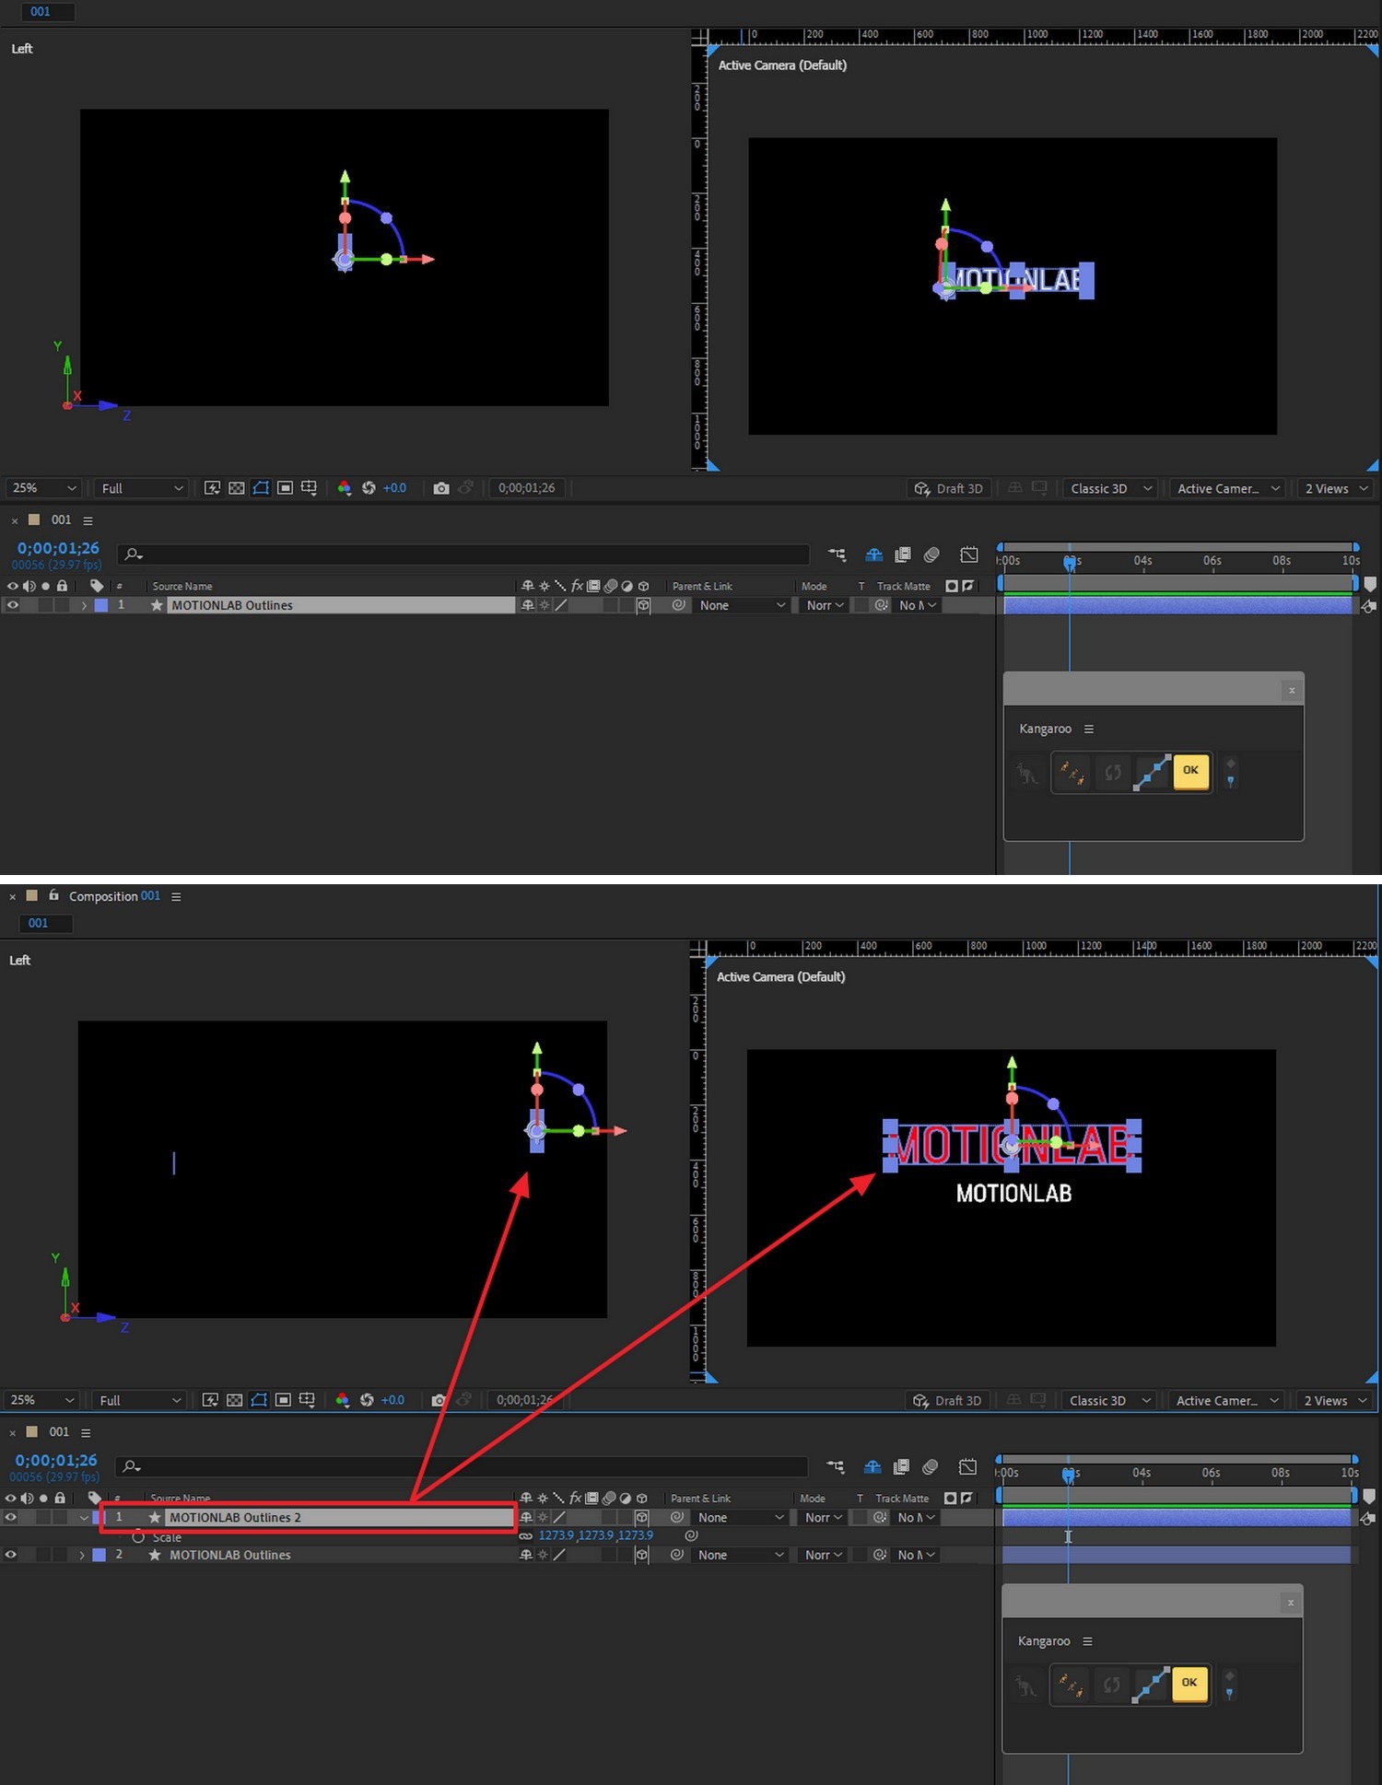Click the curve graph icon in lower Kangaroo panel
This screenshot has width=1382, height=1785.
1151,1685
